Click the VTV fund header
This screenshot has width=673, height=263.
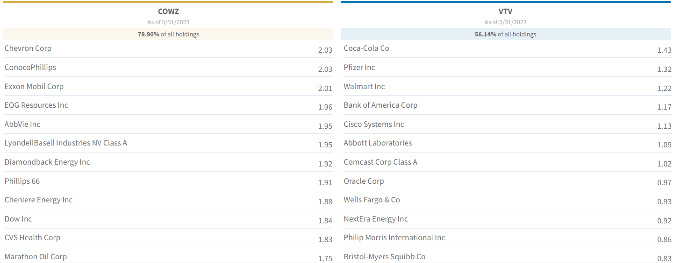[x=505, y=12]
